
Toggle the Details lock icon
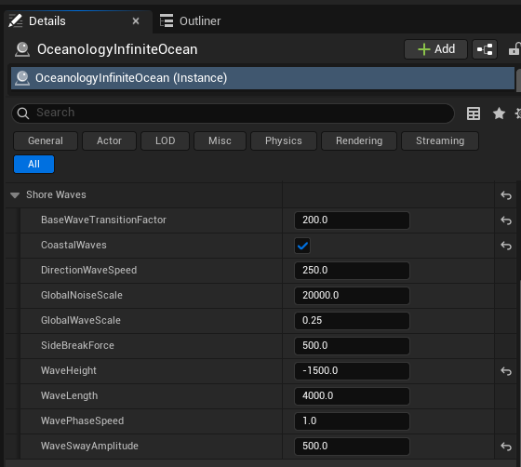[x=514, y=49]
